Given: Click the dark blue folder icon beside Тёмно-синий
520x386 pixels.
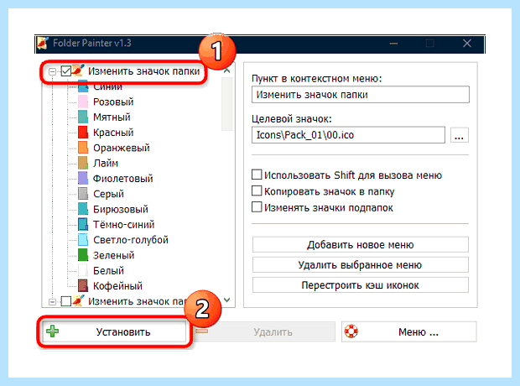Looking at the screenshot, I should (83, 224).
